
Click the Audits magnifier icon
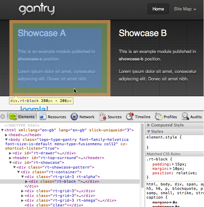185,117
